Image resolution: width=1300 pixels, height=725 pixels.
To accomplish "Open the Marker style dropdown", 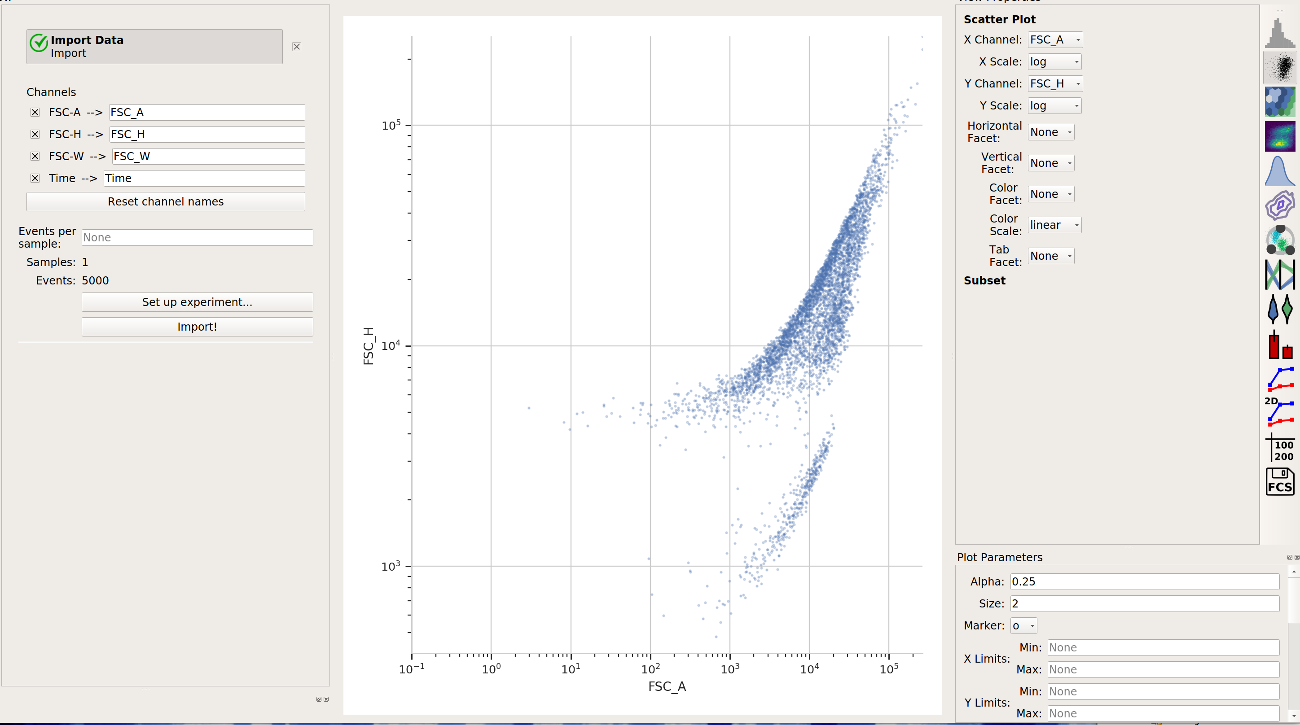I will click(x=1023, y=625).
